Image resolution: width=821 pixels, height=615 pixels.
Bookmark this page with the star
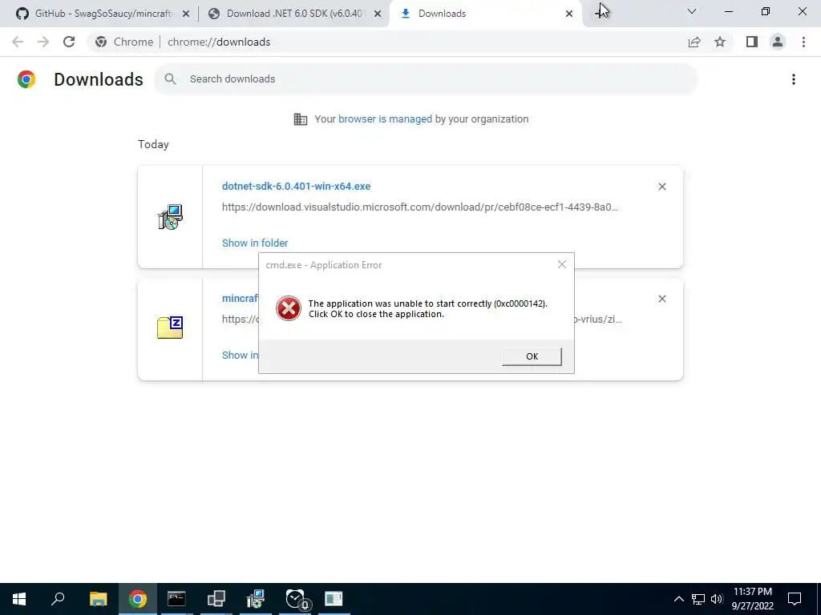[720, 42]
